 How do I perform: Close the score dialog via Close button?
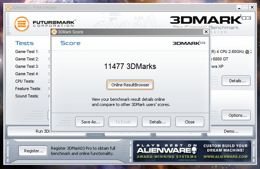pyautogui.click(x=190, y=122)
